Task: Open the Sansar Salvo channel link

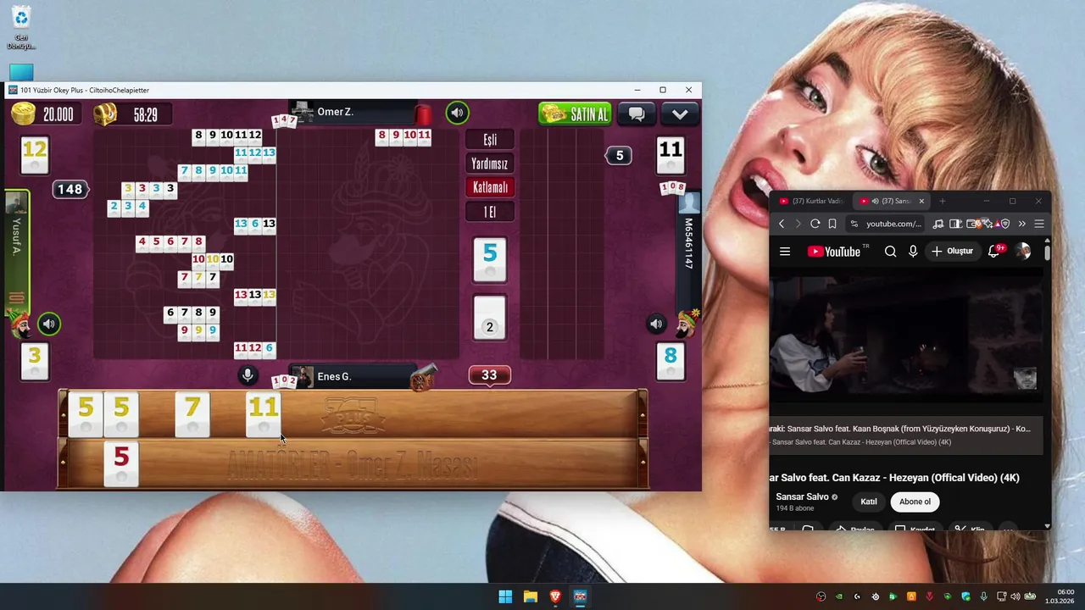Action: pyautogui.click(x=802, y=496)
